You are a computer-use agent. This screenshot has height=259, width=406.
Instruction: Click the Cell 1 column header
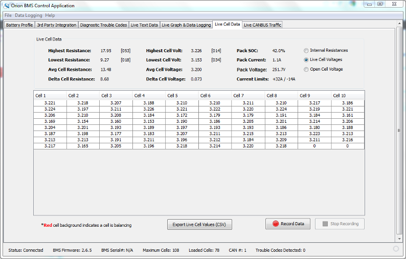(x=50, y=95)
